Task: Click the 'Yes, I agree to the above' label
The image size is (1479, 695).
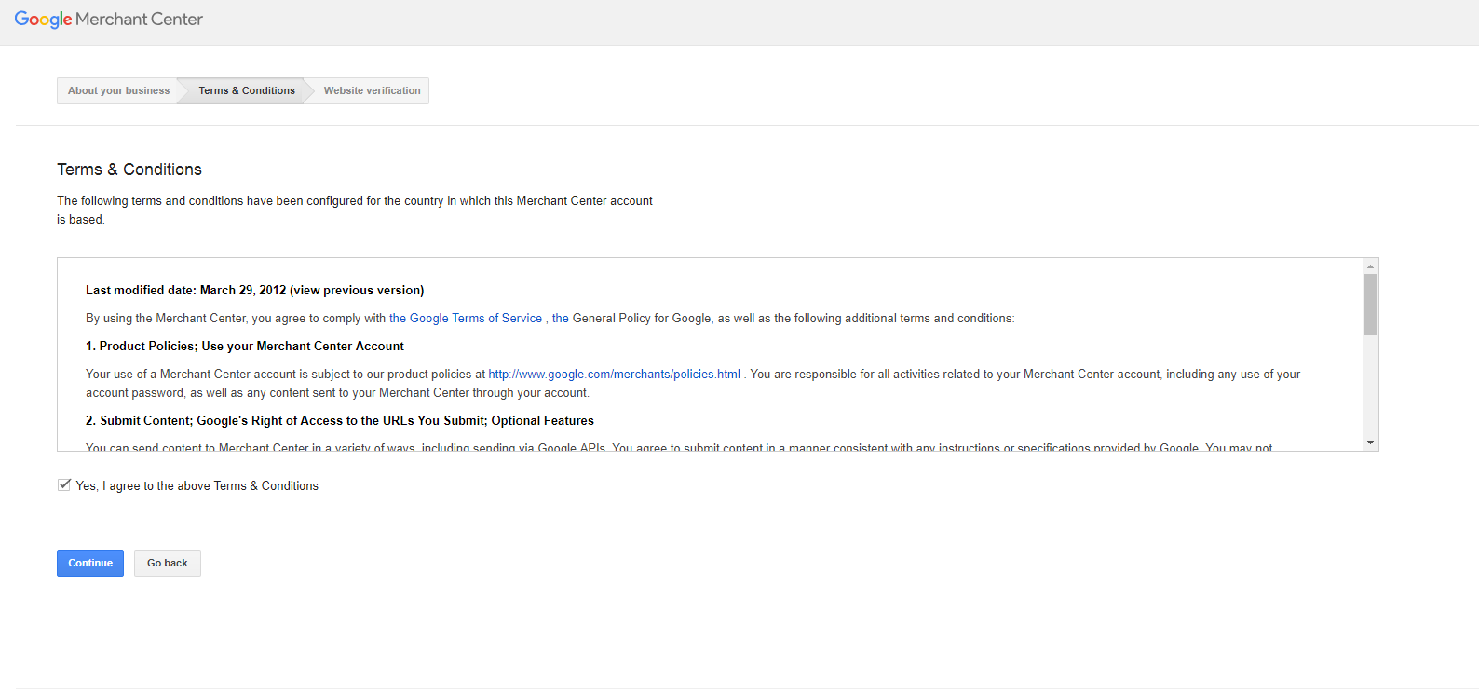Action: point(197,485)
